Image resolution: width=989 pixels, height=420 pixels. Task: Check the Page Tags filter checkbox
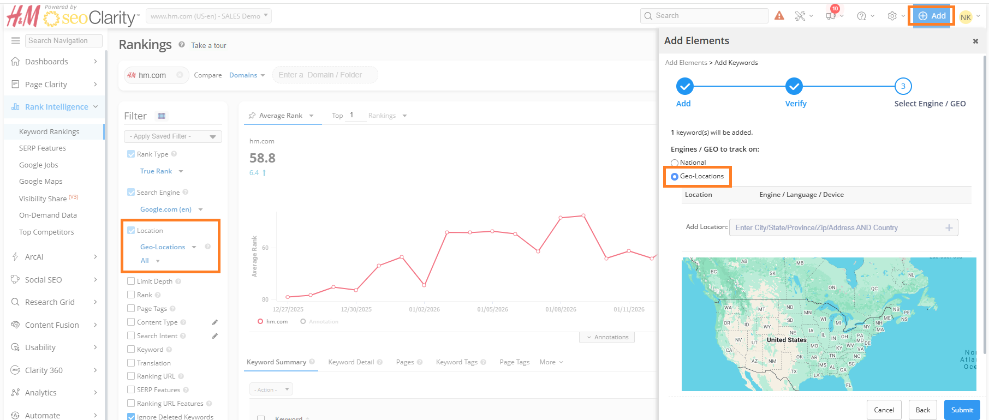pyautogui.click(x=131, y=309)
